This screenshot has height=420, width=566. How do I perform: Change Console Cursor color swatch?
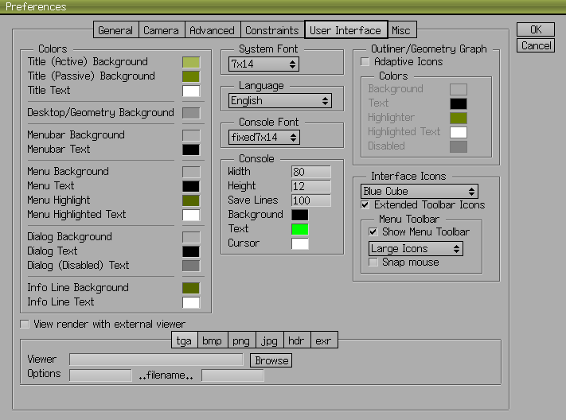pyautogui.click(x=300, y=243)
